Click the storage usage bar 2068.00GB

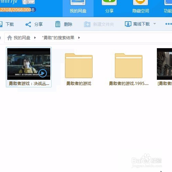[18, 10]
